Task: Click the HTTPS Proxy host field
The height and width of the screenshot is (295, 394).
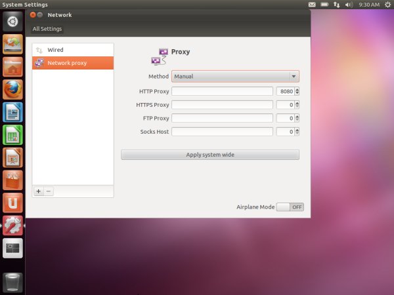Action: coord(222,105)
